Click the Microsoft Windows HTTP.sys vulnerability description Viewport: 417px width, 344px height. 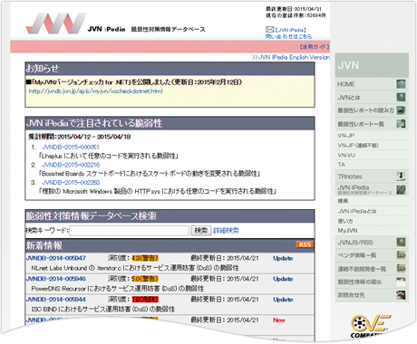point(158,191)
